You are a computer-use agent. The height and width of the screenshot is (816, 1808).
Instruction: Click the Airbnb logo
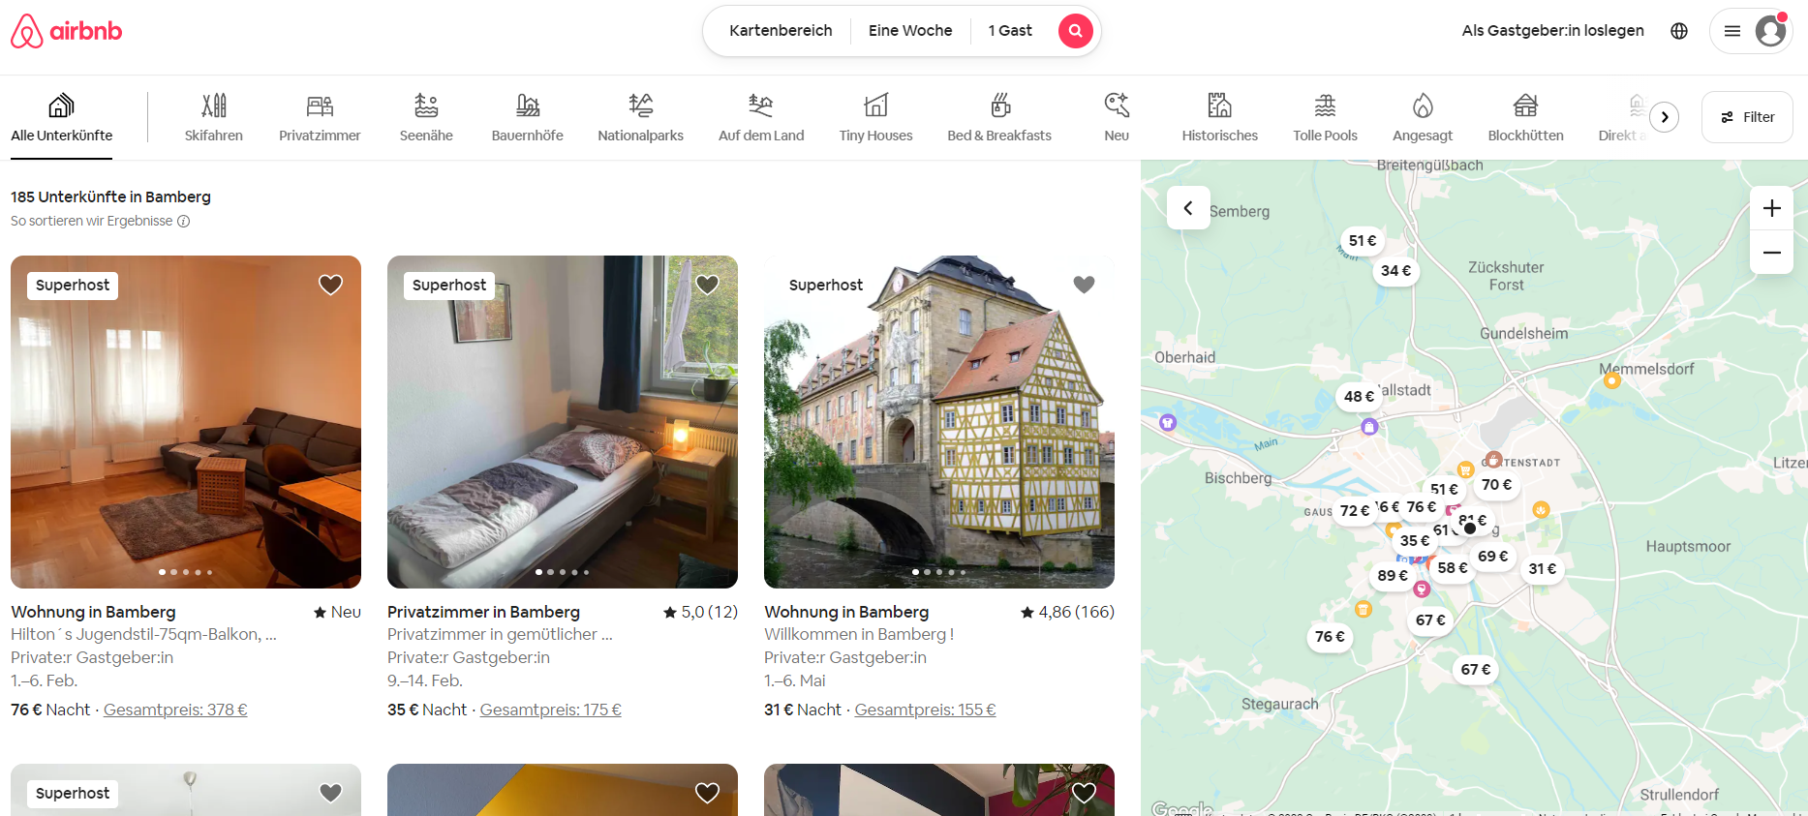66,31
